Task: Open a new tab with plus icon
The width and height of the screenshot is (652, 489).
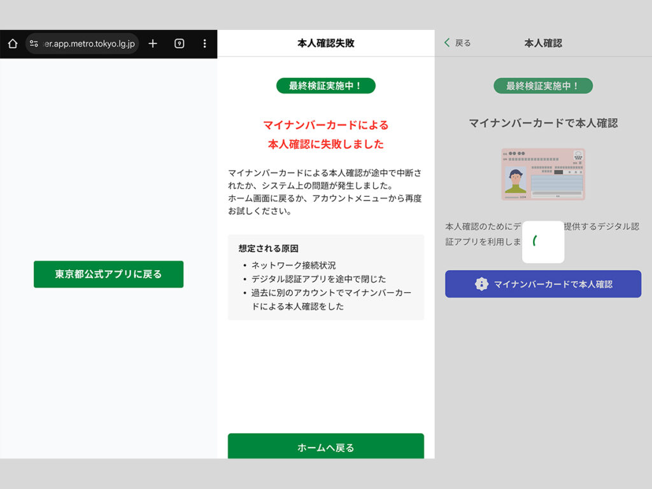Action: [153, 44]
